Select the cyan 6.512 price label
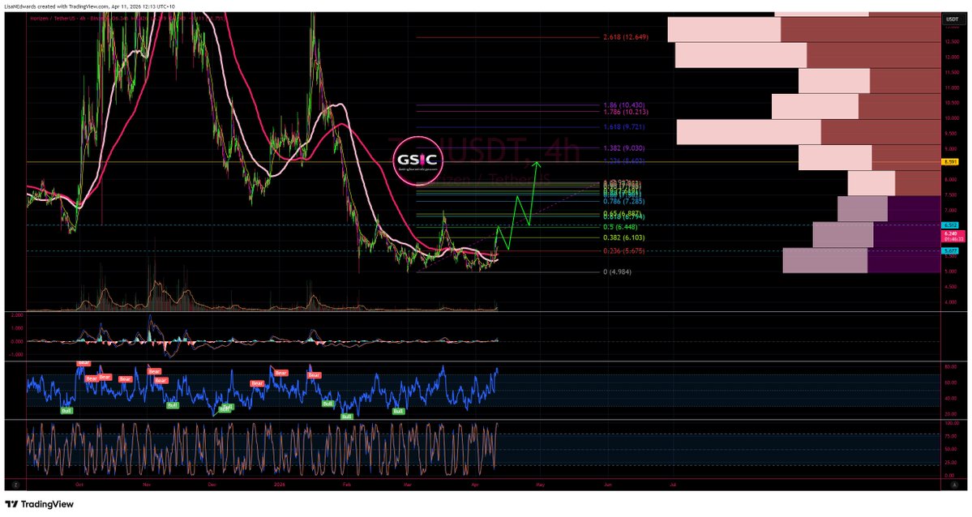972x517 pixels. click(950, 225)
